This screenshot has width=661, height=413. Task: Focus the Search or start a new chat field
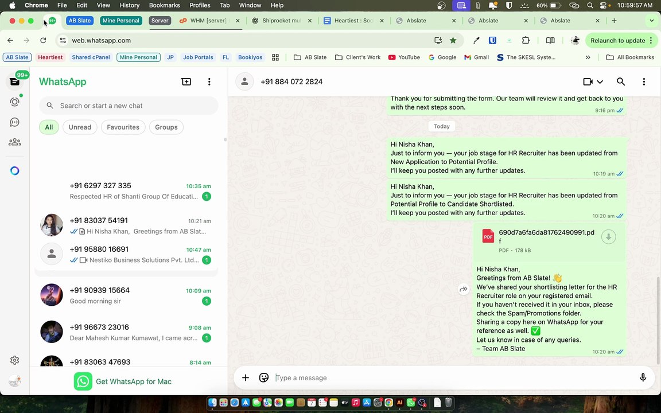click(x=129, y=106)
